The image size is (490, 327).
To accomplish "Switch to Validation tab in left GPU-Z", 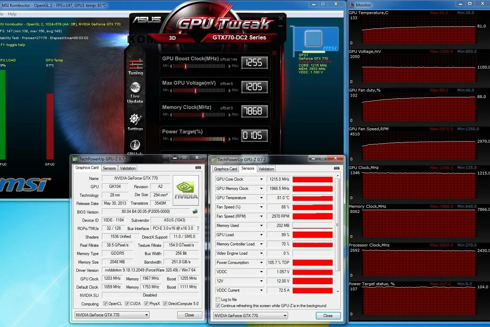I will tap(128, 168).
